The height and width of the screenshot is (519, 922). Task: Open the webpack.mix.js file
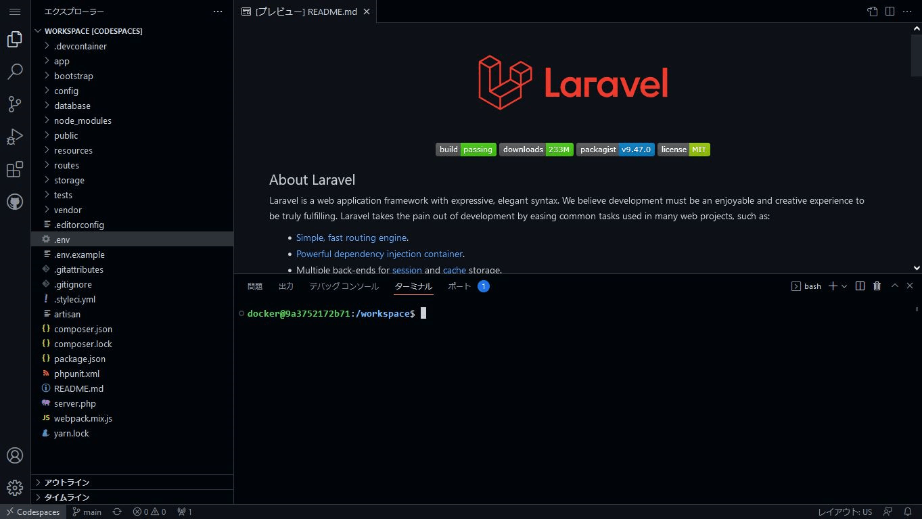(x=132, y=418)
